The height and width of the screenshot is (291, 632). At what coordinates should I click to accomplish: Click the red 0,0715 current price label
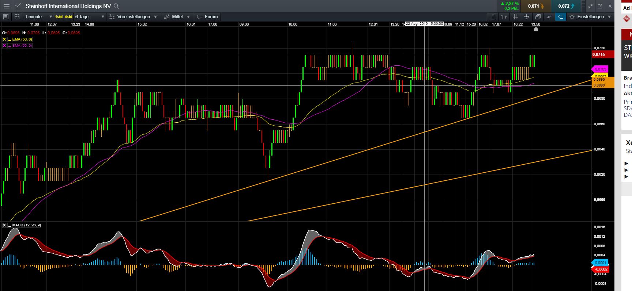[603, 54]
